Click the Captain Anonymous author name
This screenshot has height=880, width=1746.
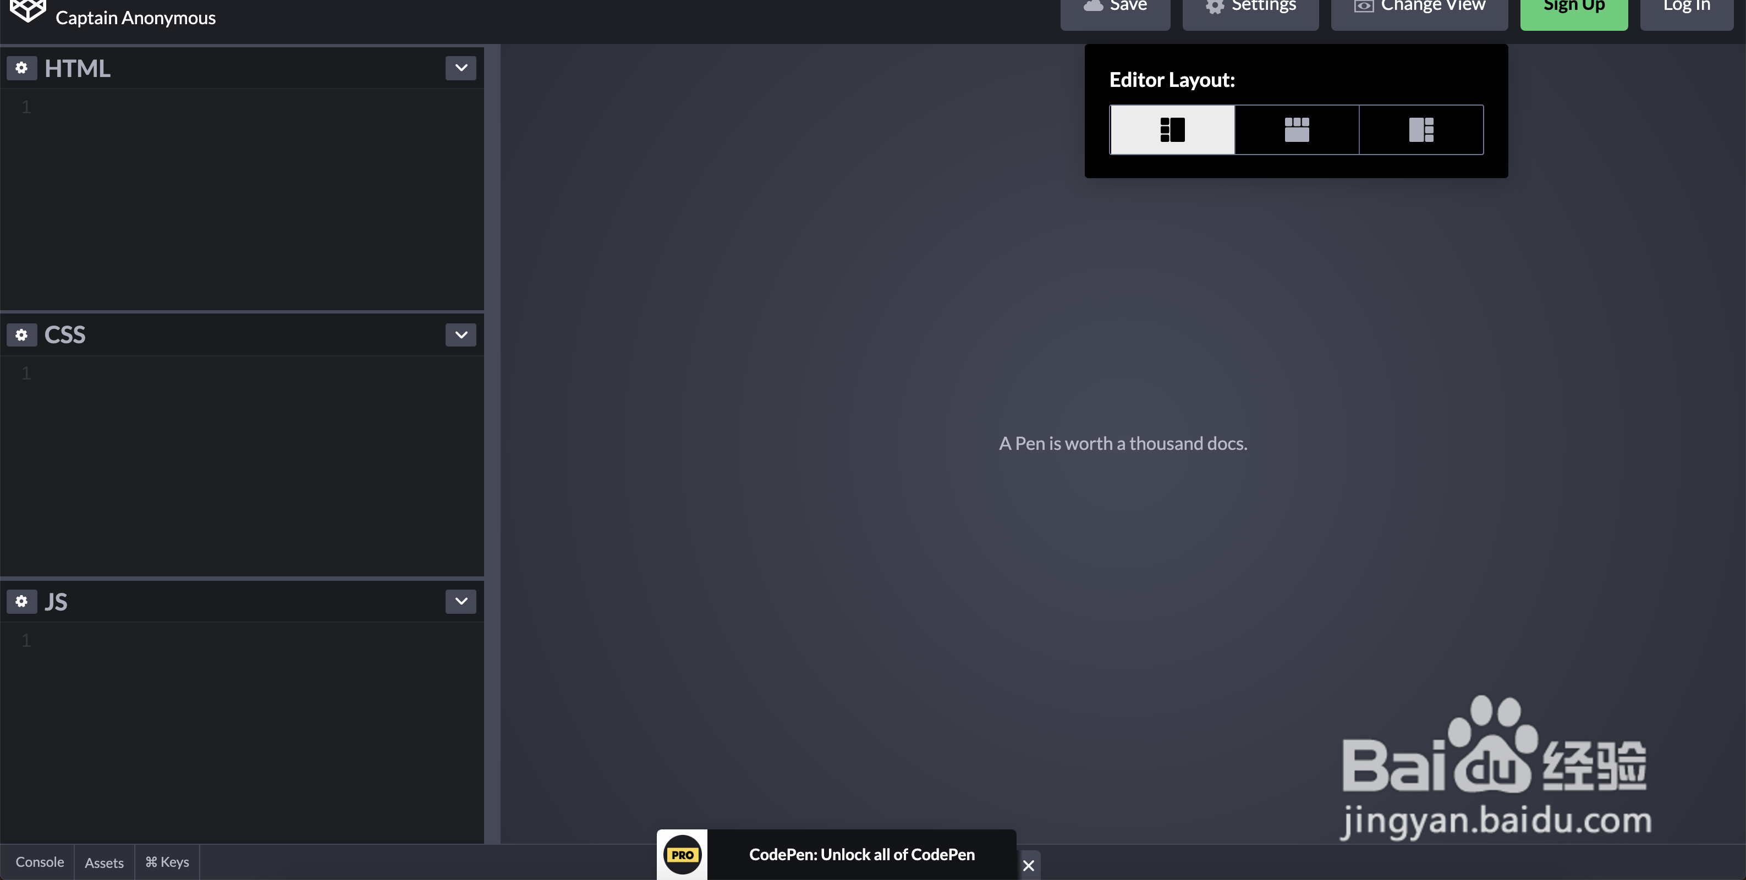click(135, 18)
